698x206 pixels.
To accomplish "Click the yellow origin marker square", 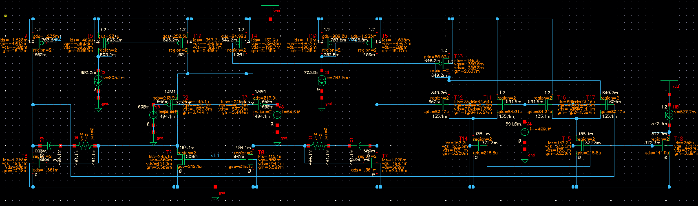I will click(x=6, y=16).
